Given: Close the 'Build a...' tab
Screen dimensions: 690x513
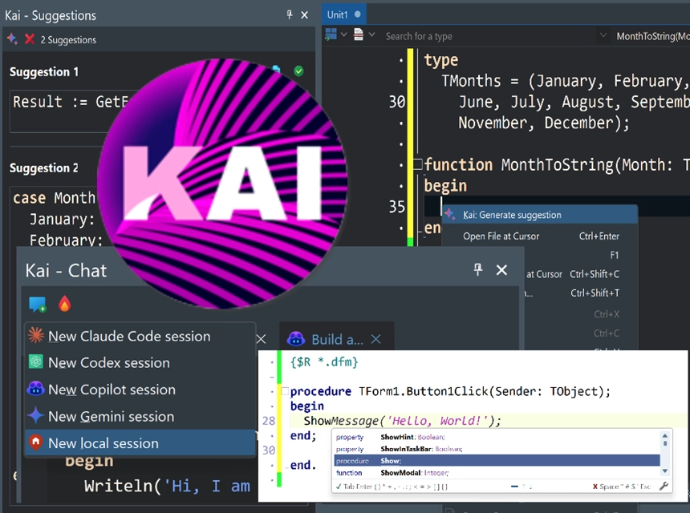Looking at the screenshot, I should tap(375, 339).
